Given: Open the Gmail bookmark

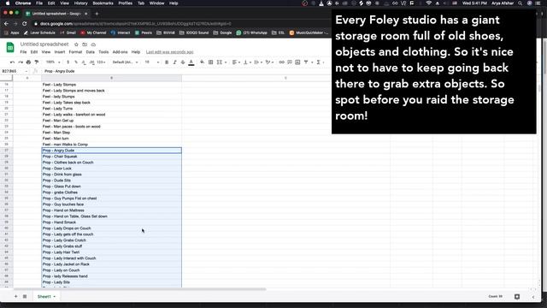Looking at the screenshot, I should pyautogui.click(x=68, y=33).
